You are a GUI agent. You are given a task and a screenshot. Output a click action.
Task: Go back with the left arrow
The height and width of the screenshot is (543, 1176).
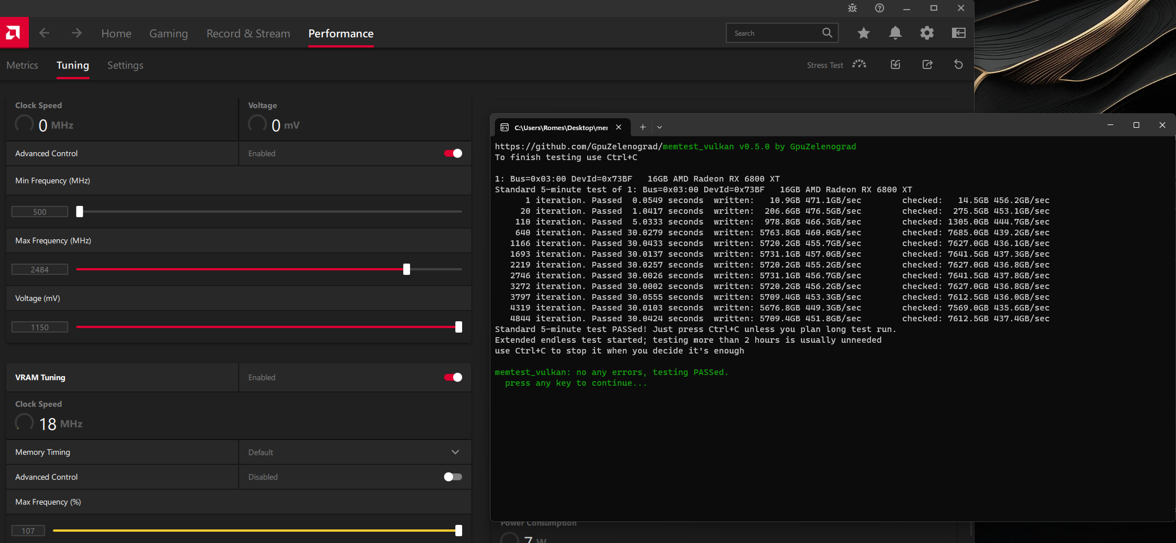[44, 33]
